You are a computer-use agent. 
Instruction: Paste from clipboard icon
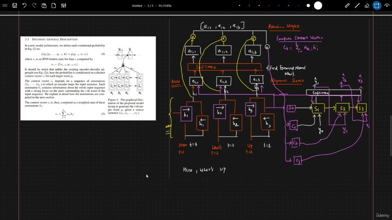click(x=44, y=5)
